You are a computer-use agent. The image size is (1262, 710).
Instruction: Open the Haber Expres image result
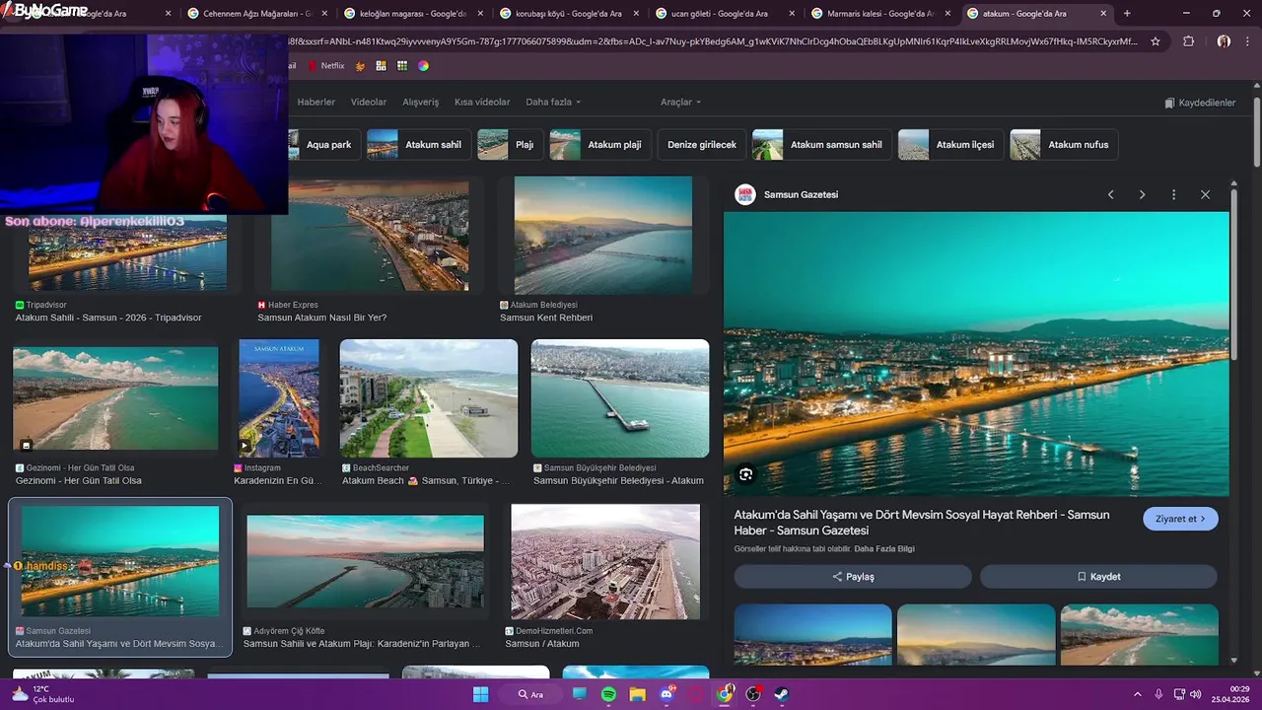(370, 236)
